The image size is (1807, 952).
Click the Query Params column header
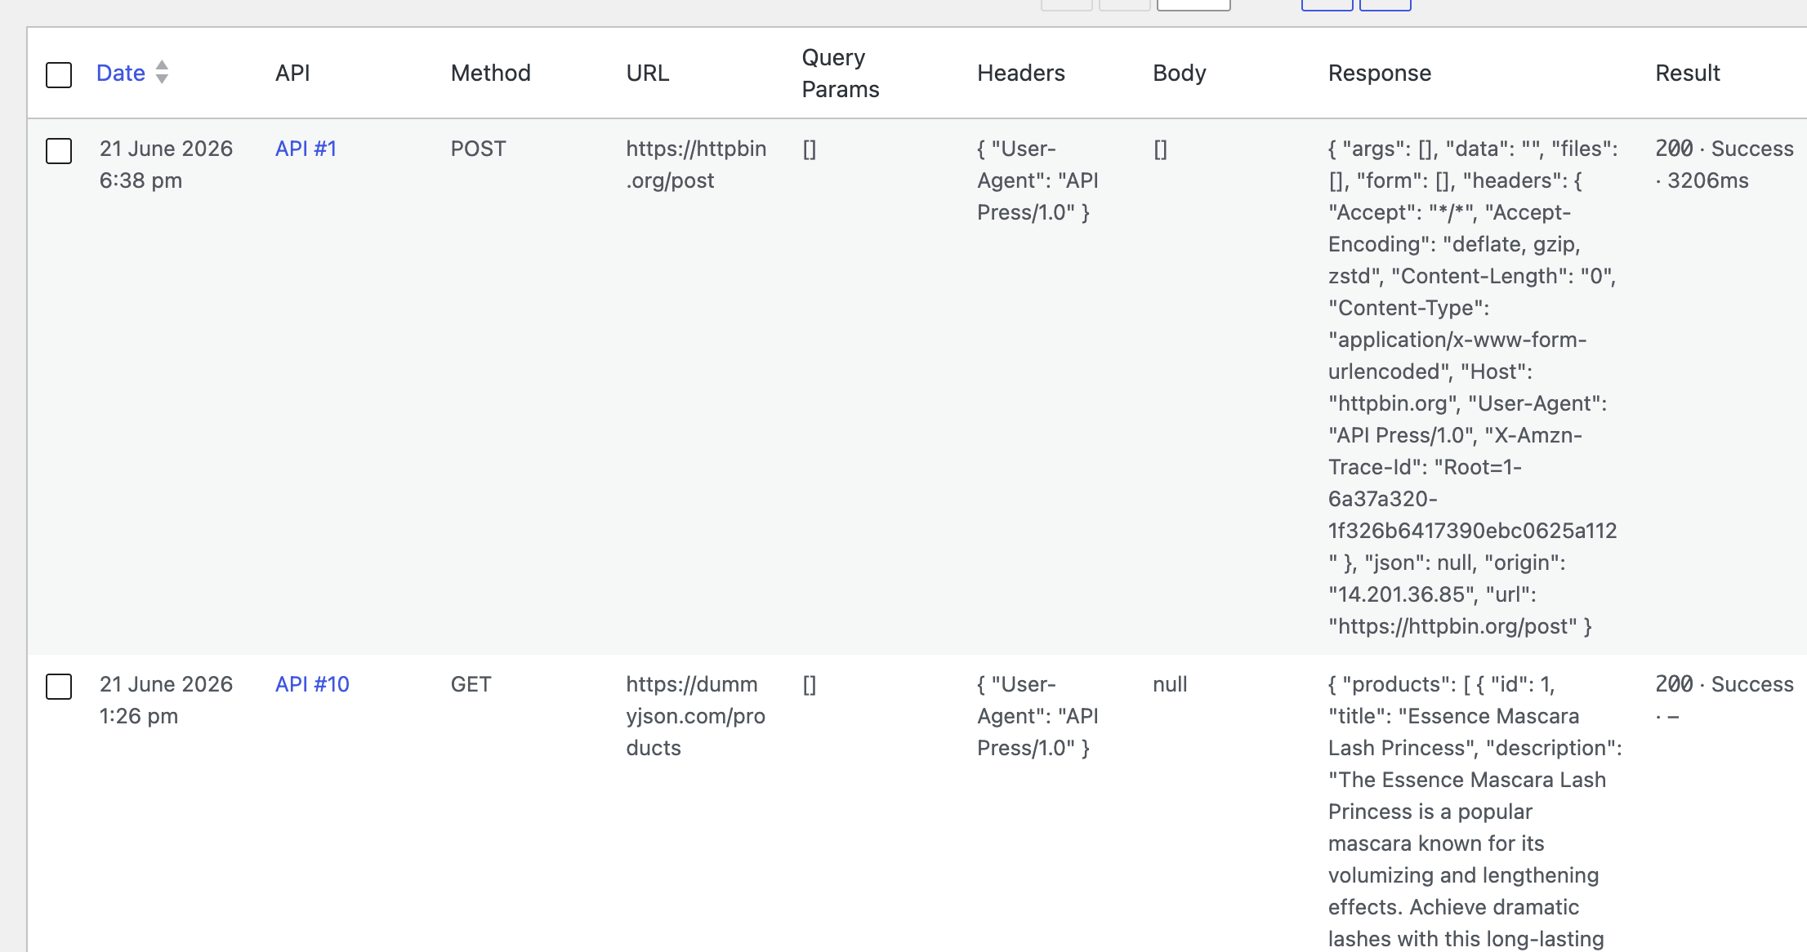(841, 73)
